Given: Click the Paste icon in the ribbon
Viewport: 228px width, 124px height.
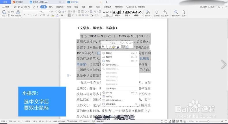Looking at the screenshot, I should 4,12.
